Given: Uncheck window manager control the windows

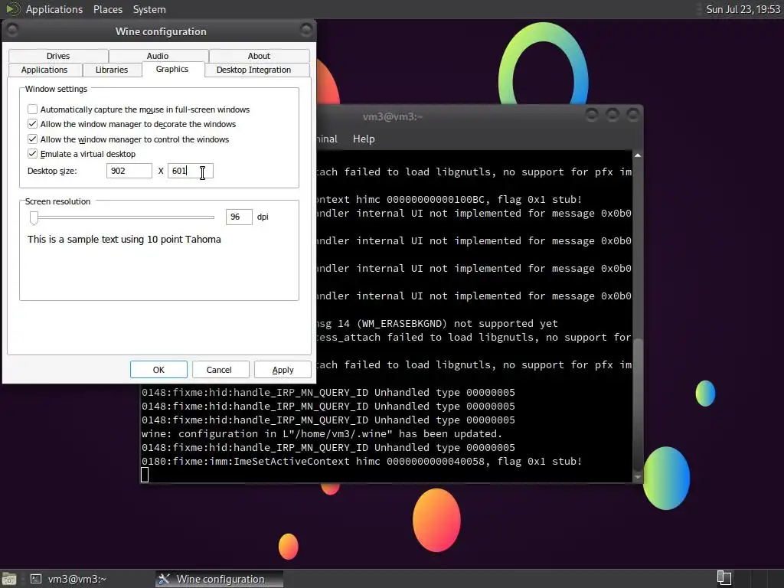Looking at the screenshot, I should 32,139.
